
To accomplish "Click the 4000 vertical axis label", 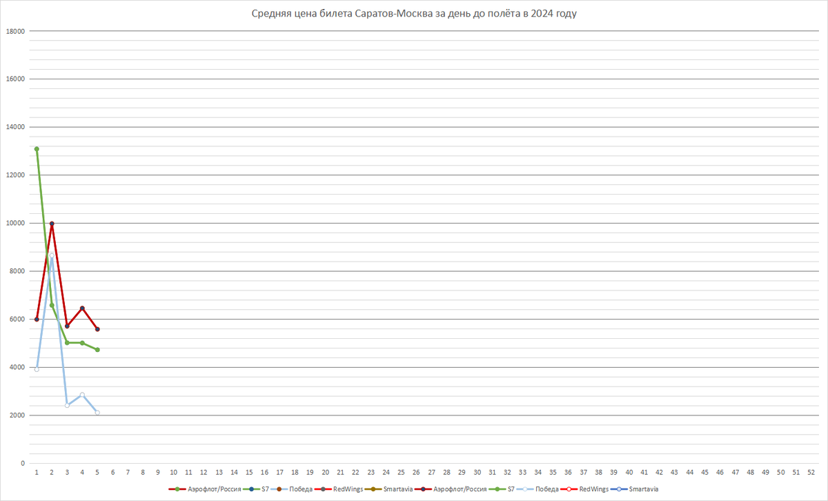I will 17,367.
